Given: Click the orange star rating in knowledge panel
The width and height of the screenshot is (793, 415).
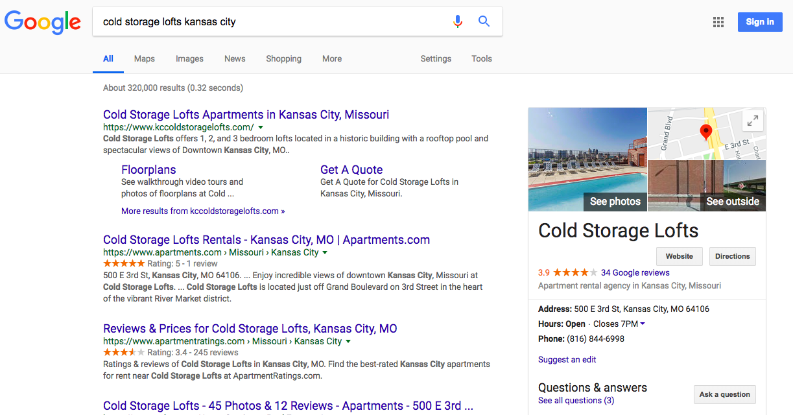Looking at the screenshot, I should point(575,272).
